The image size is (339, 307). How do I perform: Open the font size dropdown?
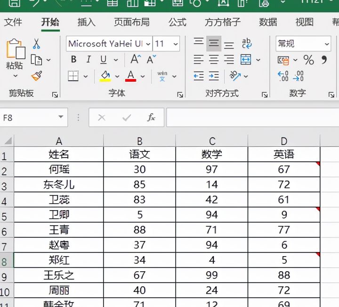(x=175, y=44)
